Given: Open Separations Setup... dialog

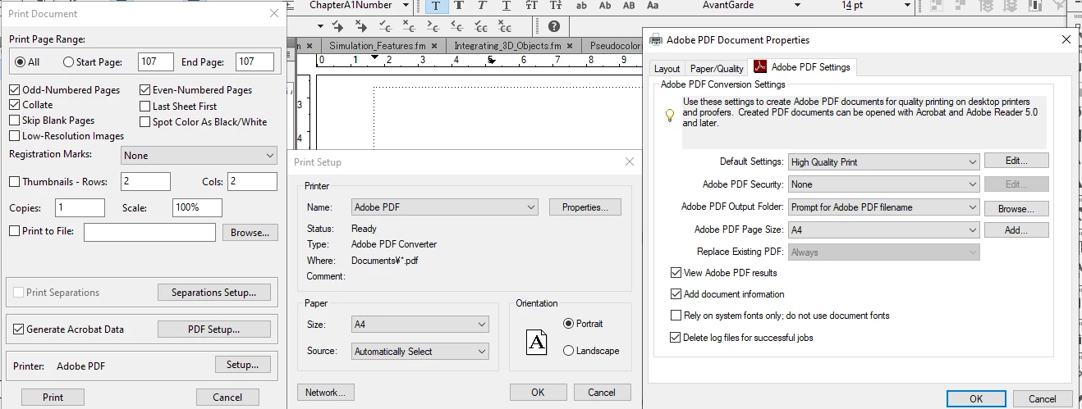Looking at the screenshot, I should (x=213, y=293).
